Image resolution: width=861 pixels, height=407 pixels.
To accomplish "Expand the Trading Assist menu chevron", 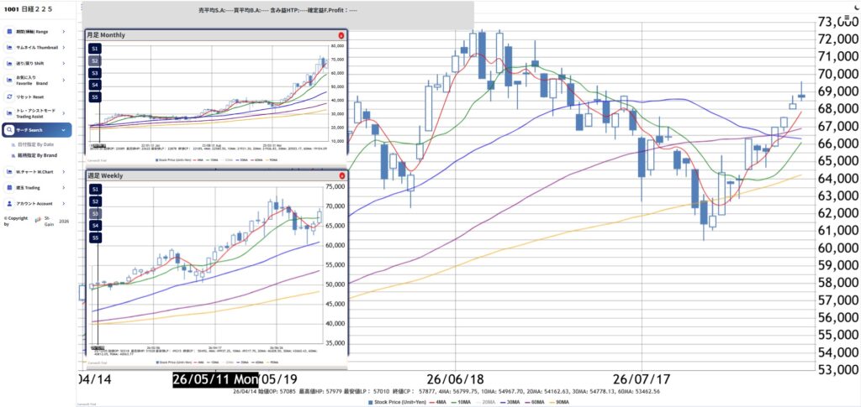I will pos(64,112).
